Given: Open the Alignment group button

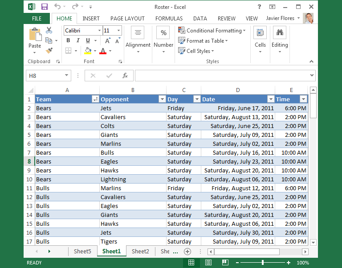Looking at the screenshot, I should pyautogui.click(x=138, y=40).
